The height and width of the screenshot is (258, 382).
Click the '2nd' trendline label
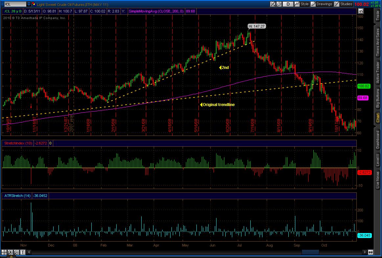point(224,67)
